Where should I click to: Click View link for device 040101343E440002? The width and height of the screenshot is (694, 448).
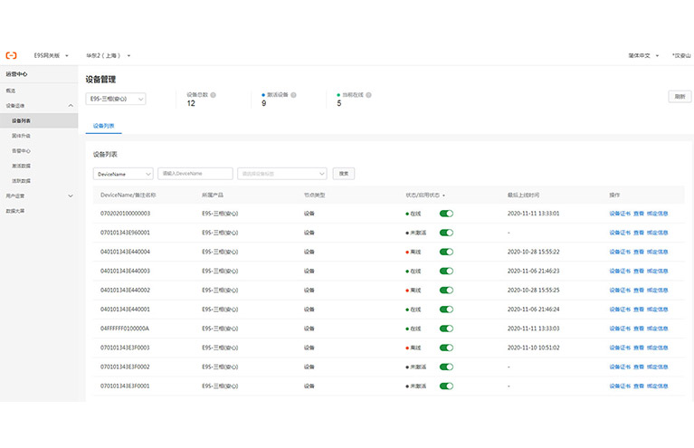click(x=639, y=290)
